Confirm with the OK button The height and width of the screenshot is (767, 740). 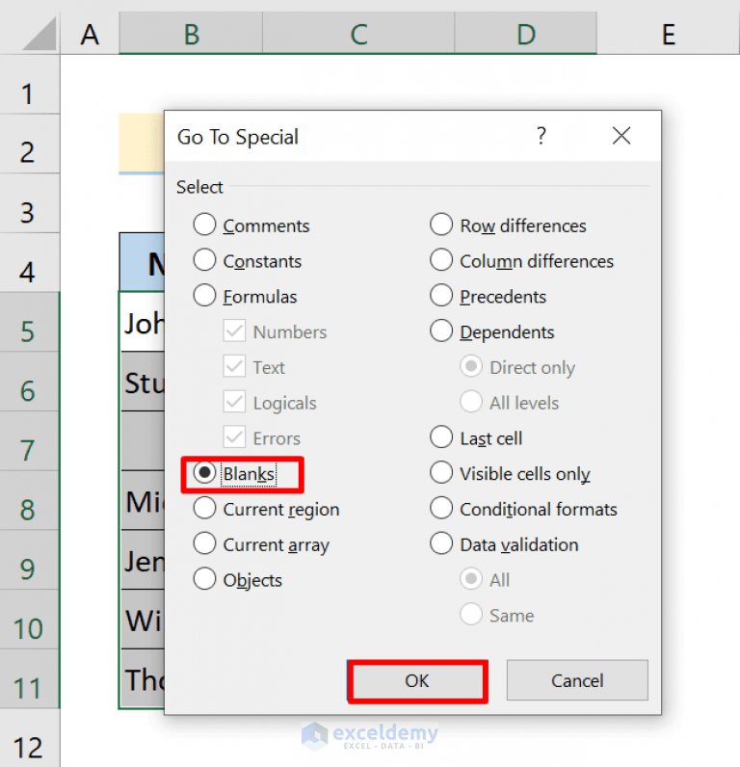click(x=417, y=680)
